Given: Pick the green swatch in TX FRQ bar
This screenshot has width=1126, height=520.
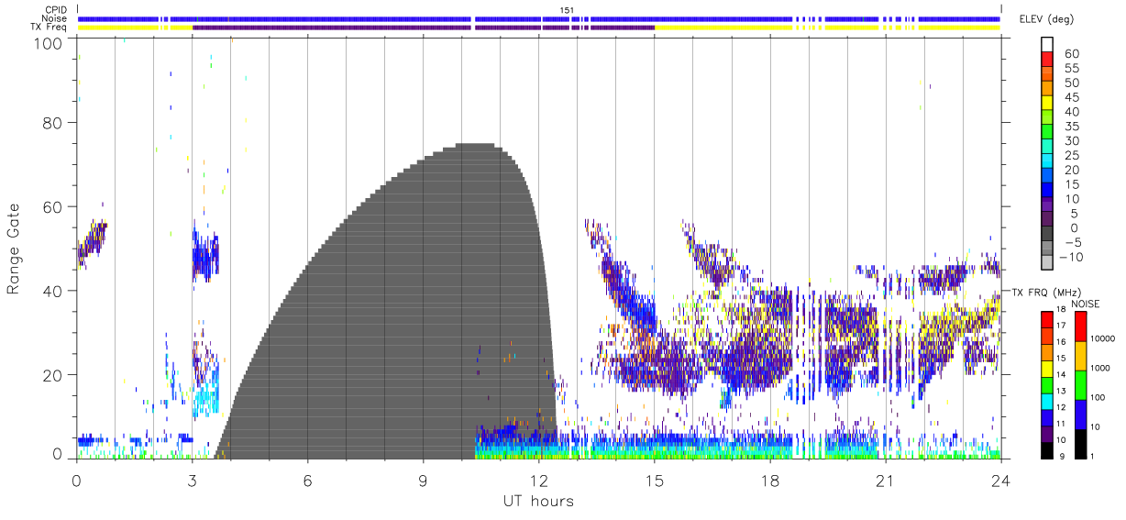Looking at the screenshot, I should 1045,383.
